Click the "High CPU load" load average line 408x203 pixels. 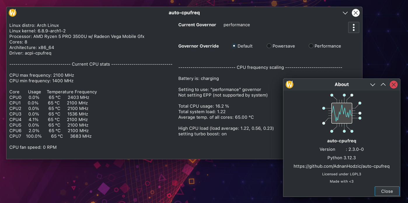tap(226, 128)
